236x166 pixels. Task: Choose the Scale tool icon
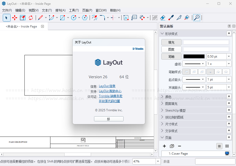point(23,18)
